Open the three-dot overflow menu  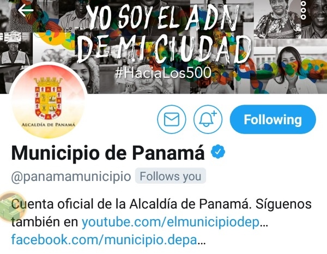[x=304, y=10]
